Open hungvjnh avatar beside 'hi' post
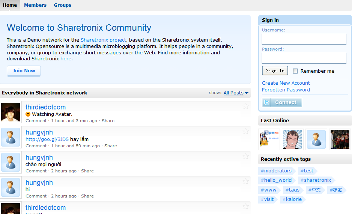 (11, 187)
